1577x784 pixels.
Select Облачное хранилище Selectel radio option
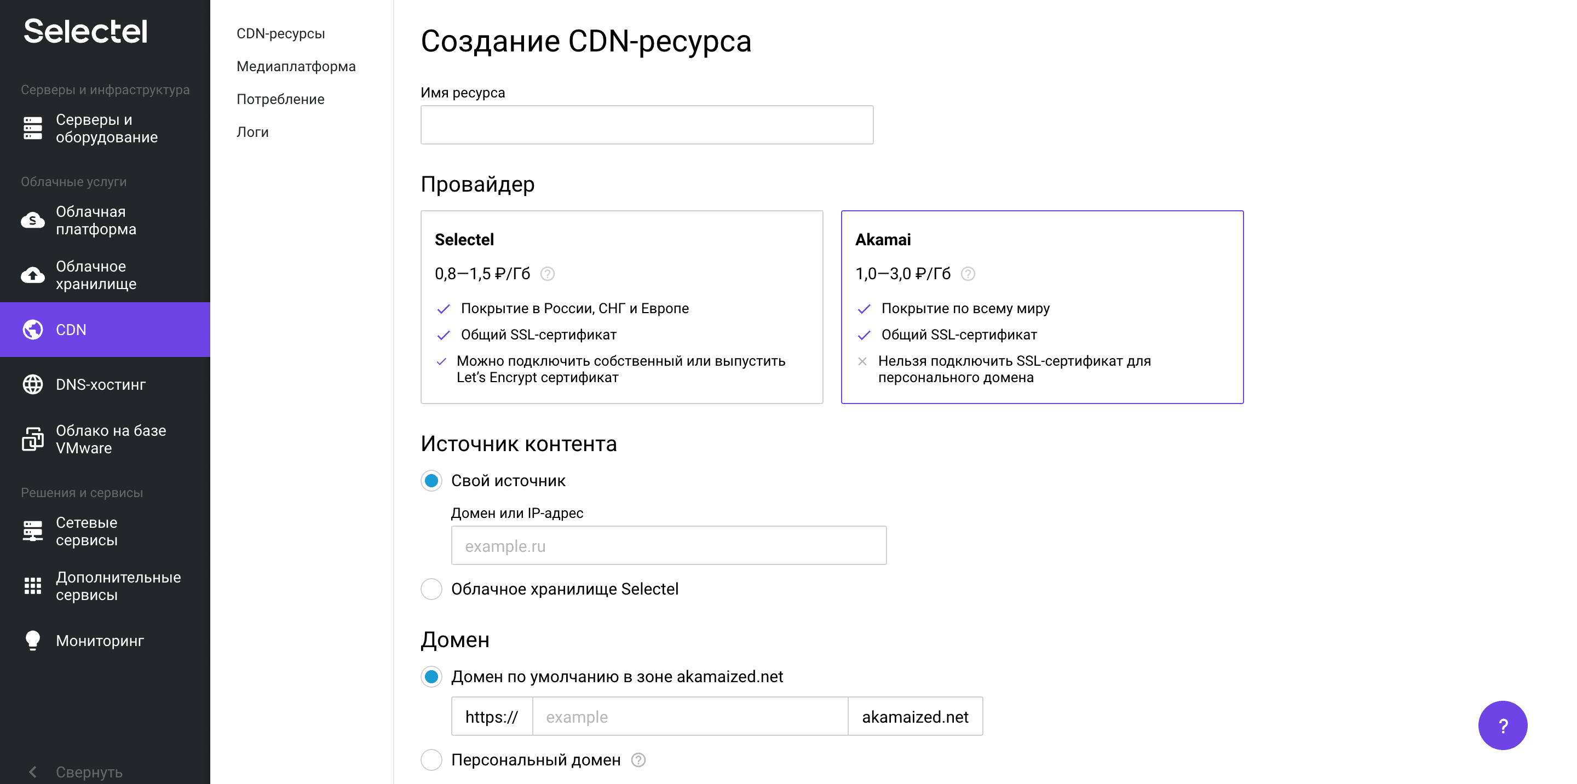tap(431, 590)
